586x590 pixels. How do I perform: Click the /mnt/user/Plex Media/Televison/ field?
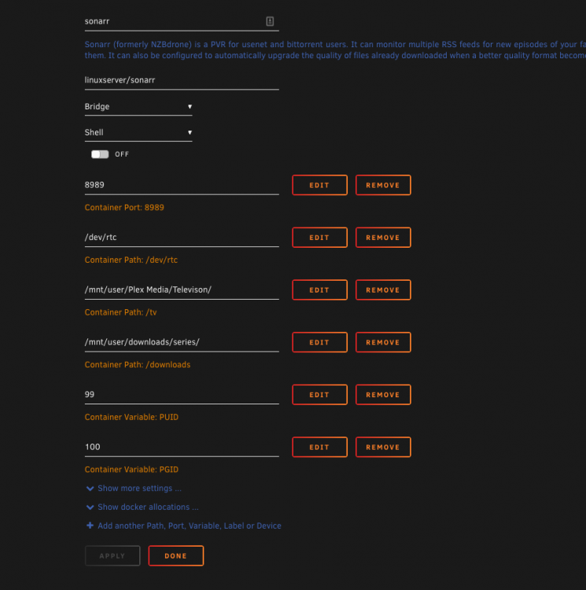pyautogui.click(x=182, y=289)
